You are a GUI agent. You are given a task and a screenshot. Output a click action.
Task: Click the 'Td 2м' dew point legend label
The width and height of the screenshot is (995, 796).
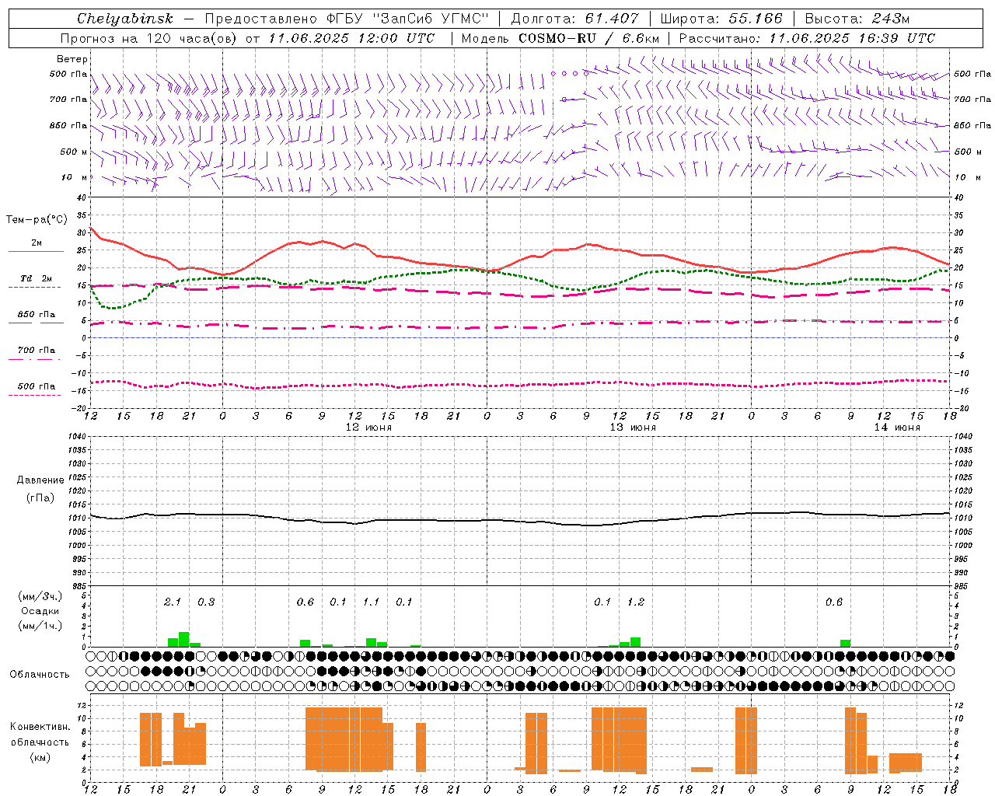pos(37,278)
